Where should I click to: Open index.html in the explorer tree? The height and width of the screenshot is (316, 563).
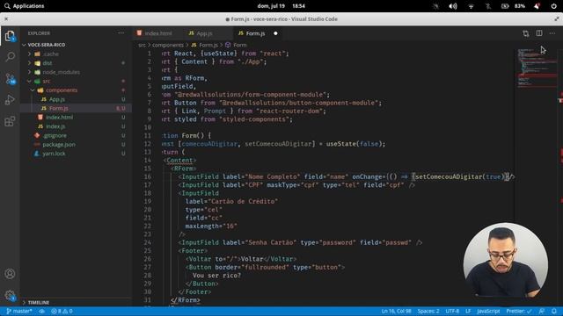tap(77, 117)
